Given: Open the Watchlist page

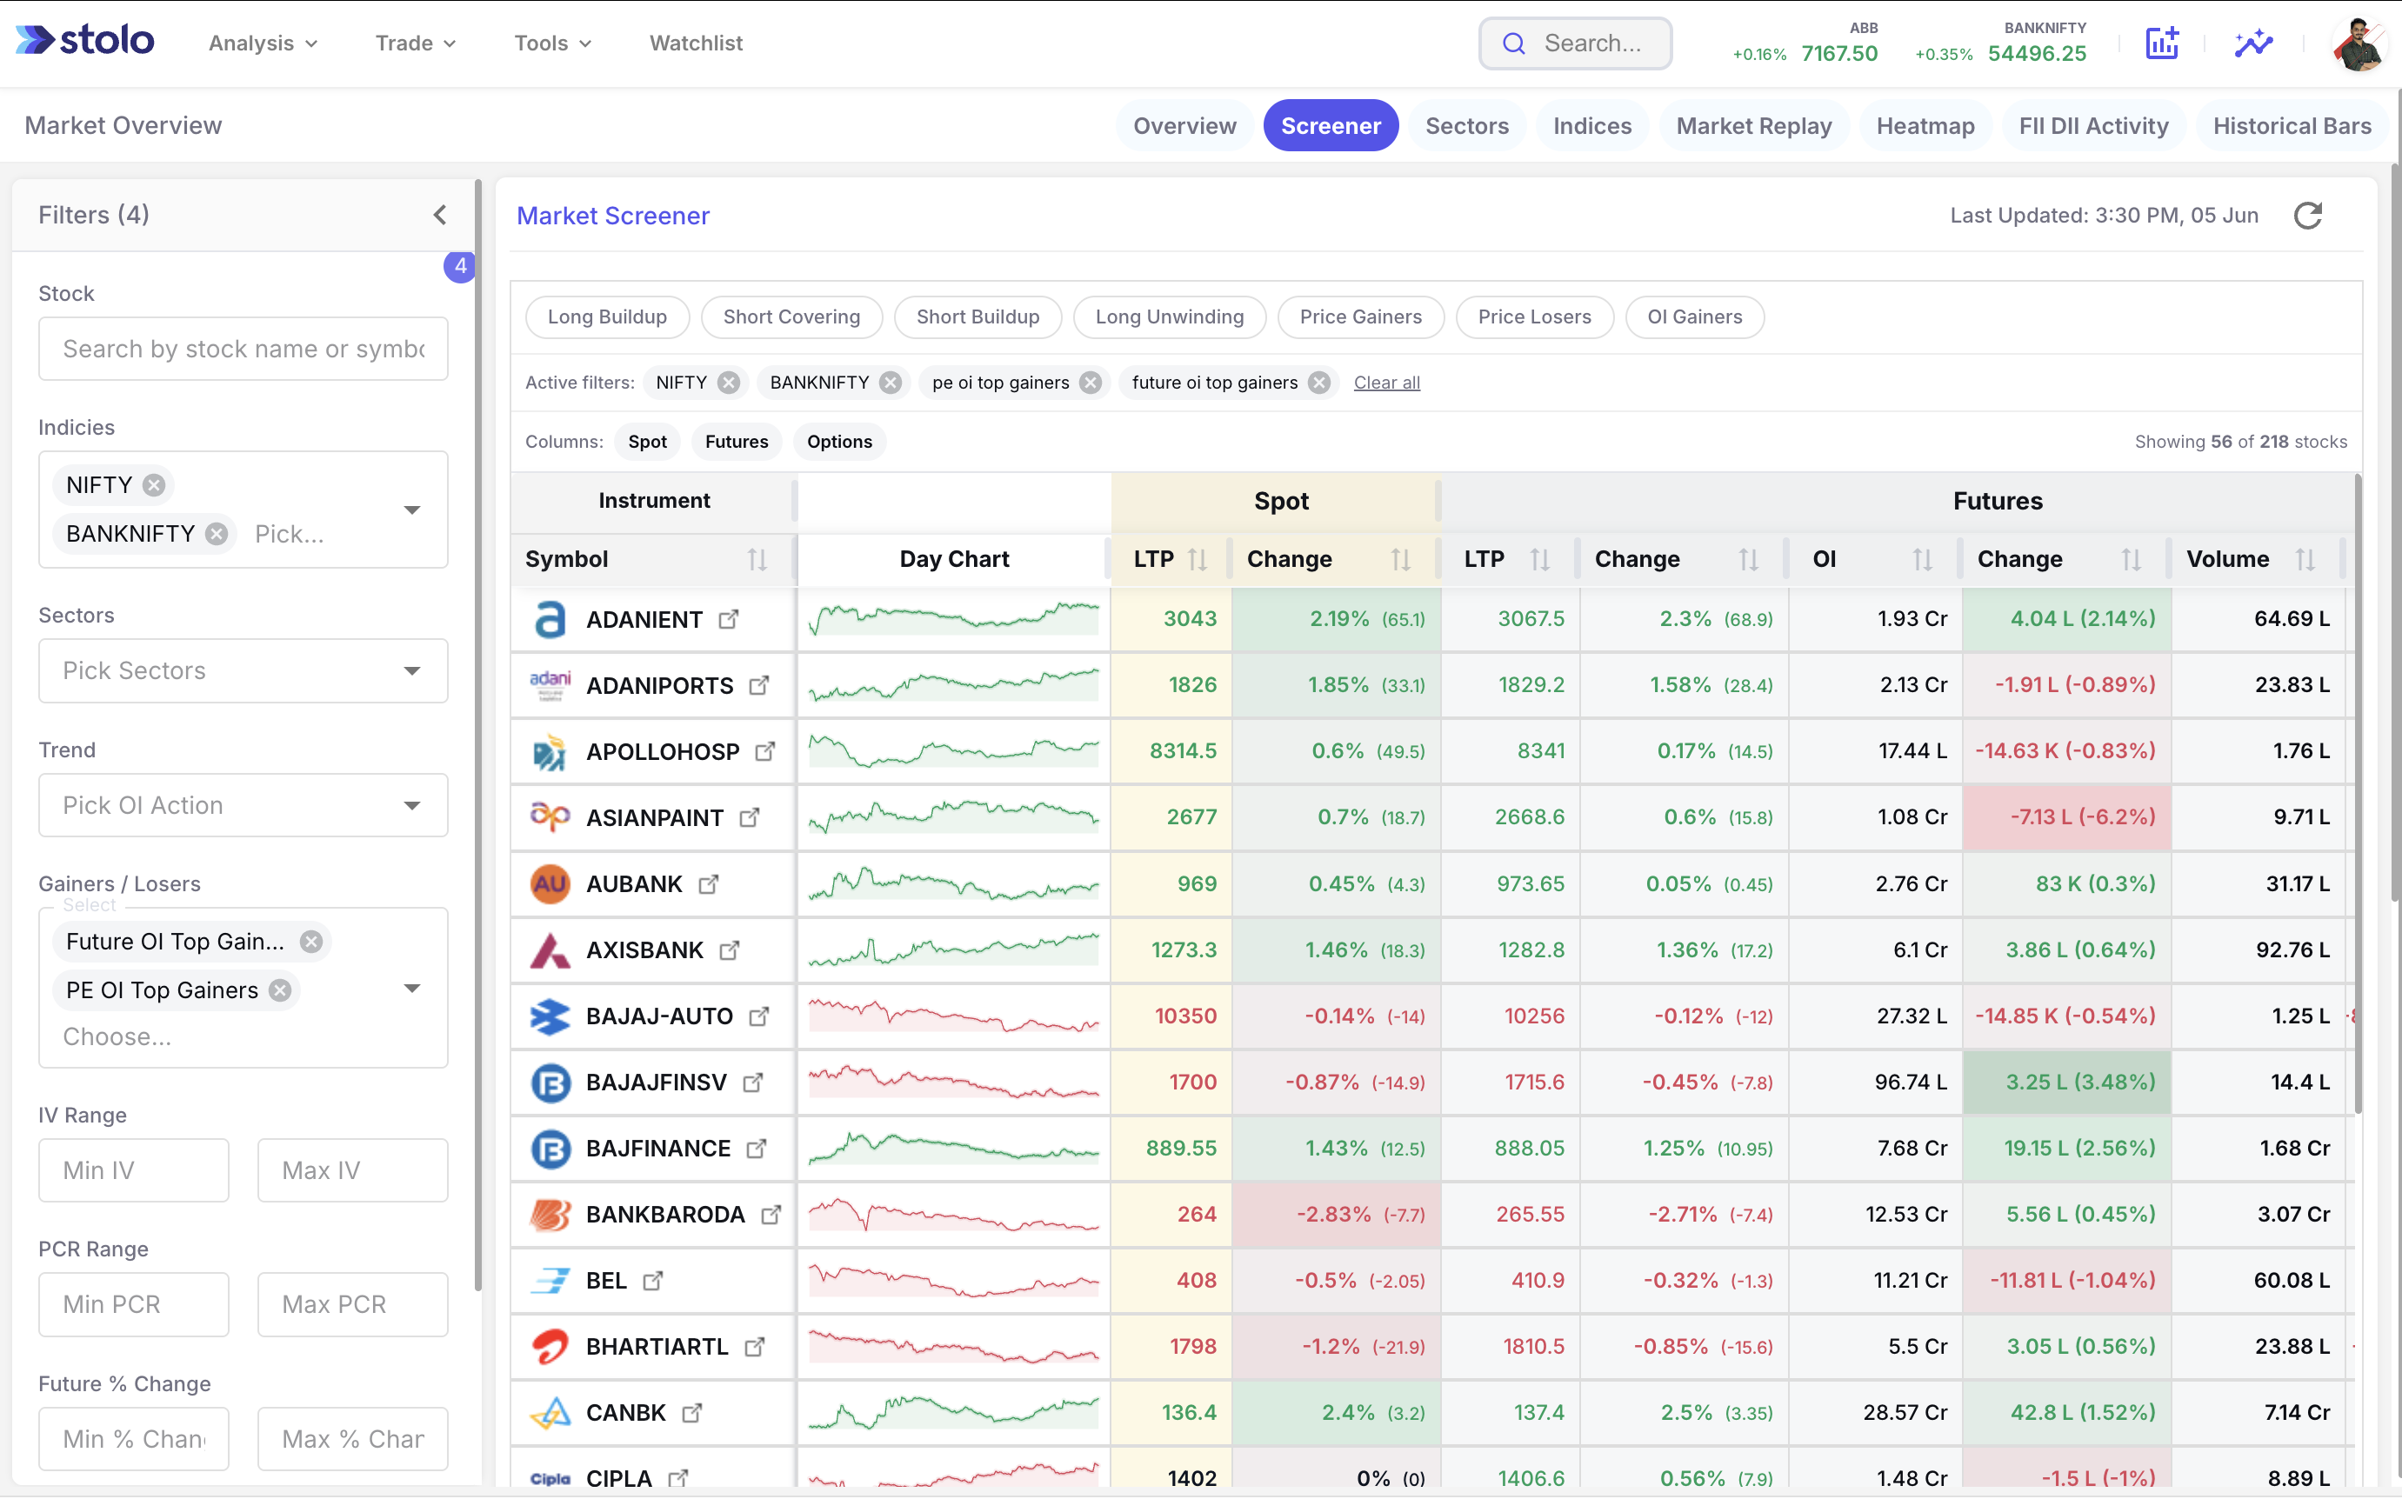Looking at the screenshot, I should (696, 43).
